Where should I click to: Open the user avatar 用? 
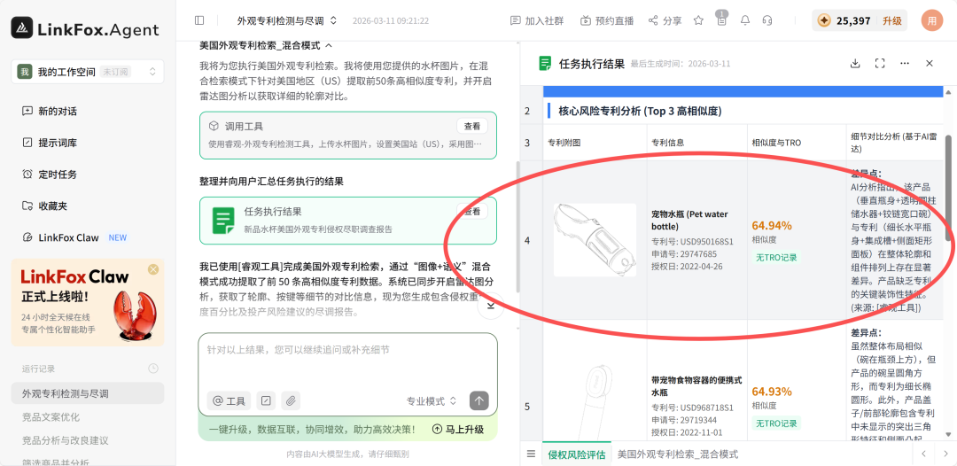(x=932, y=20)
